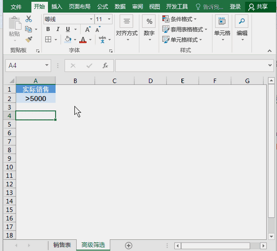277x251 pixels.
Task: Click the vertical scrollbar down arrow
Action: (x=271, y=236)
